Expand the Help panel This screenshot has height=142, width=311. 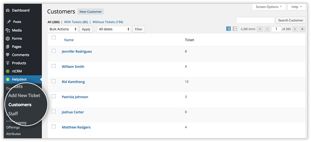[296, 7]
